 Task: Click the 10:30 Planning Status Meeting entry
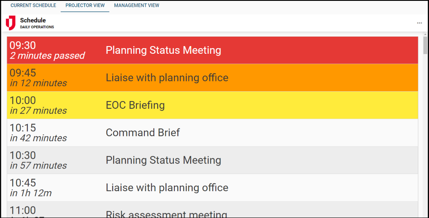click(212, 160)
